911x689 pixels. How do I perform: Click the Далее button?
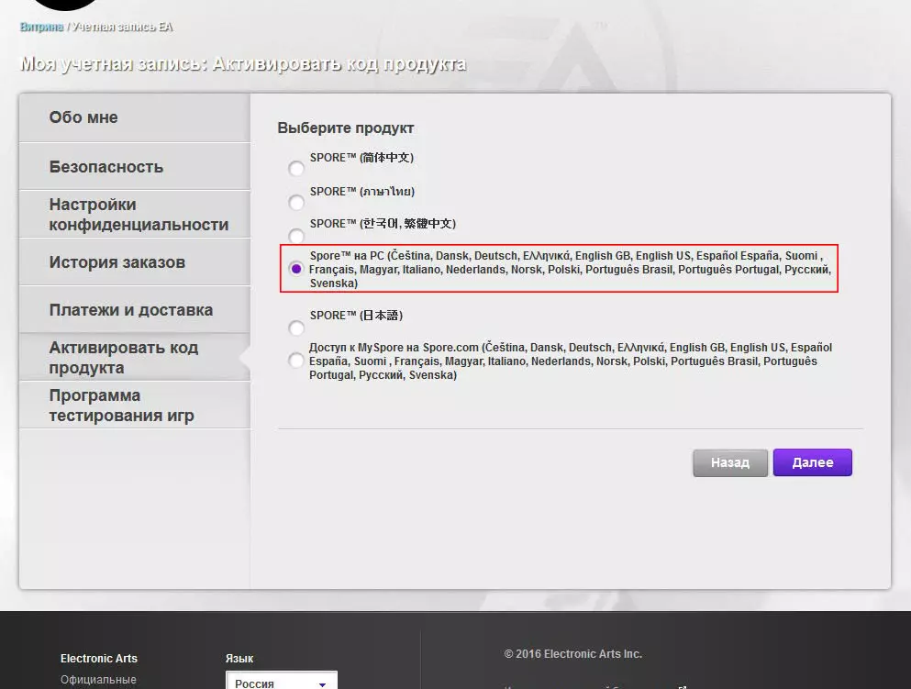tap(812, 462)
